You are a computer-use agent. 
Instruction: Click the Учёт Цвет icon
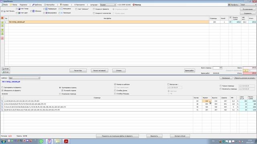tap(19, 13)
